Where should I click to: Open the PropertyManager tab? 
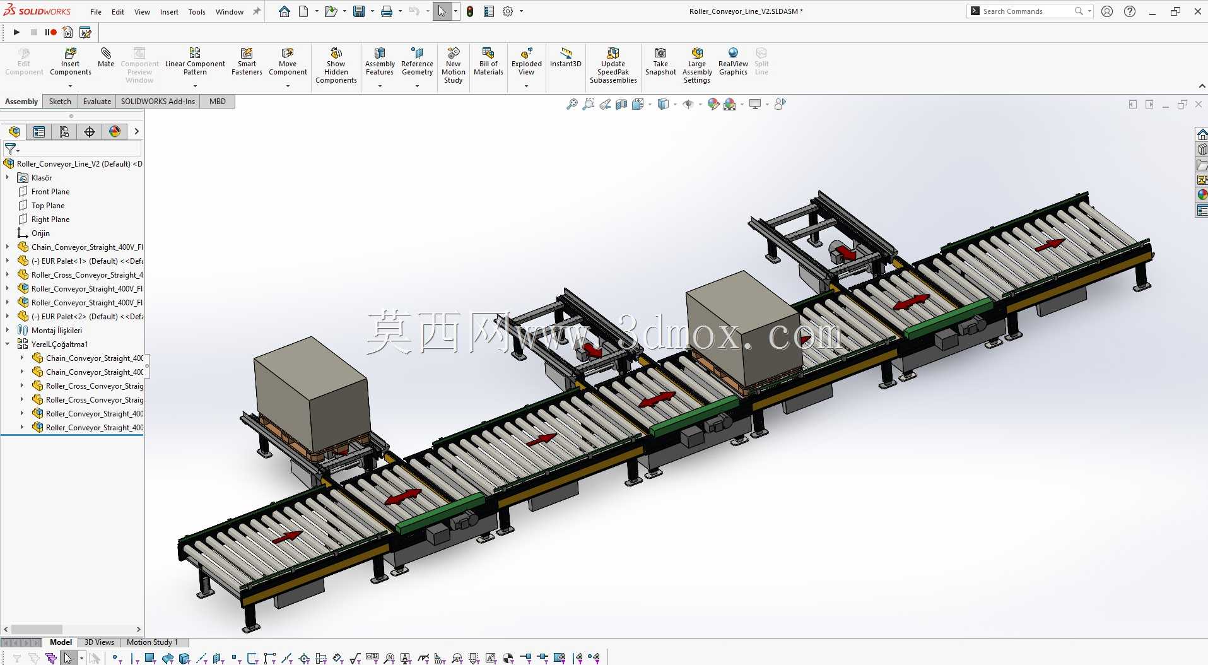coord(39,131)
